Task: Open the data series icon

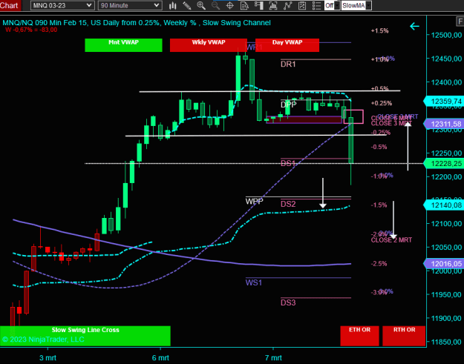Action: click(x=273, y=5)
